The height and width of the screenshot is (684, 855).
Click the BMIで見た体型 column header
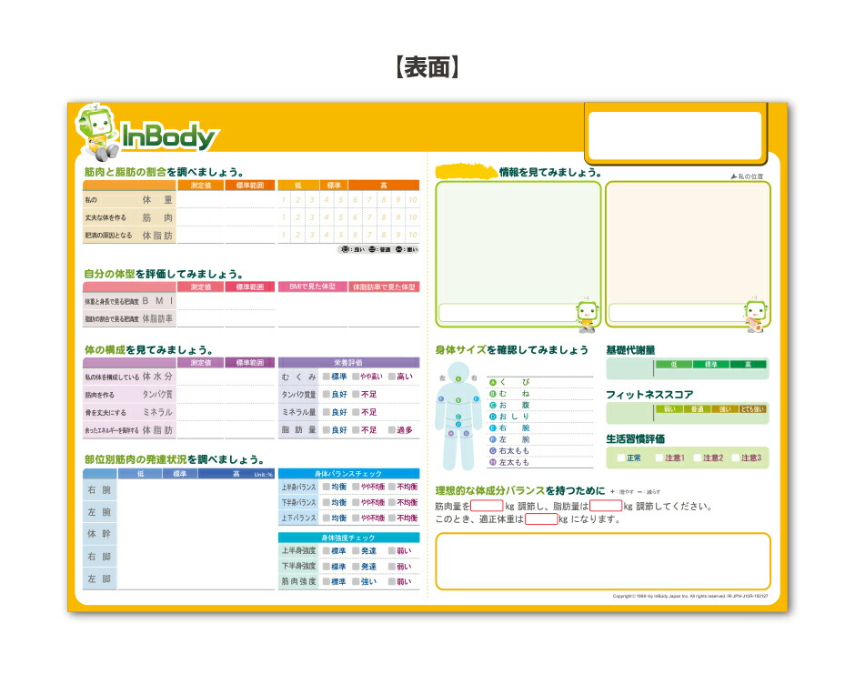pyautogui.click(x=311, y=287)
